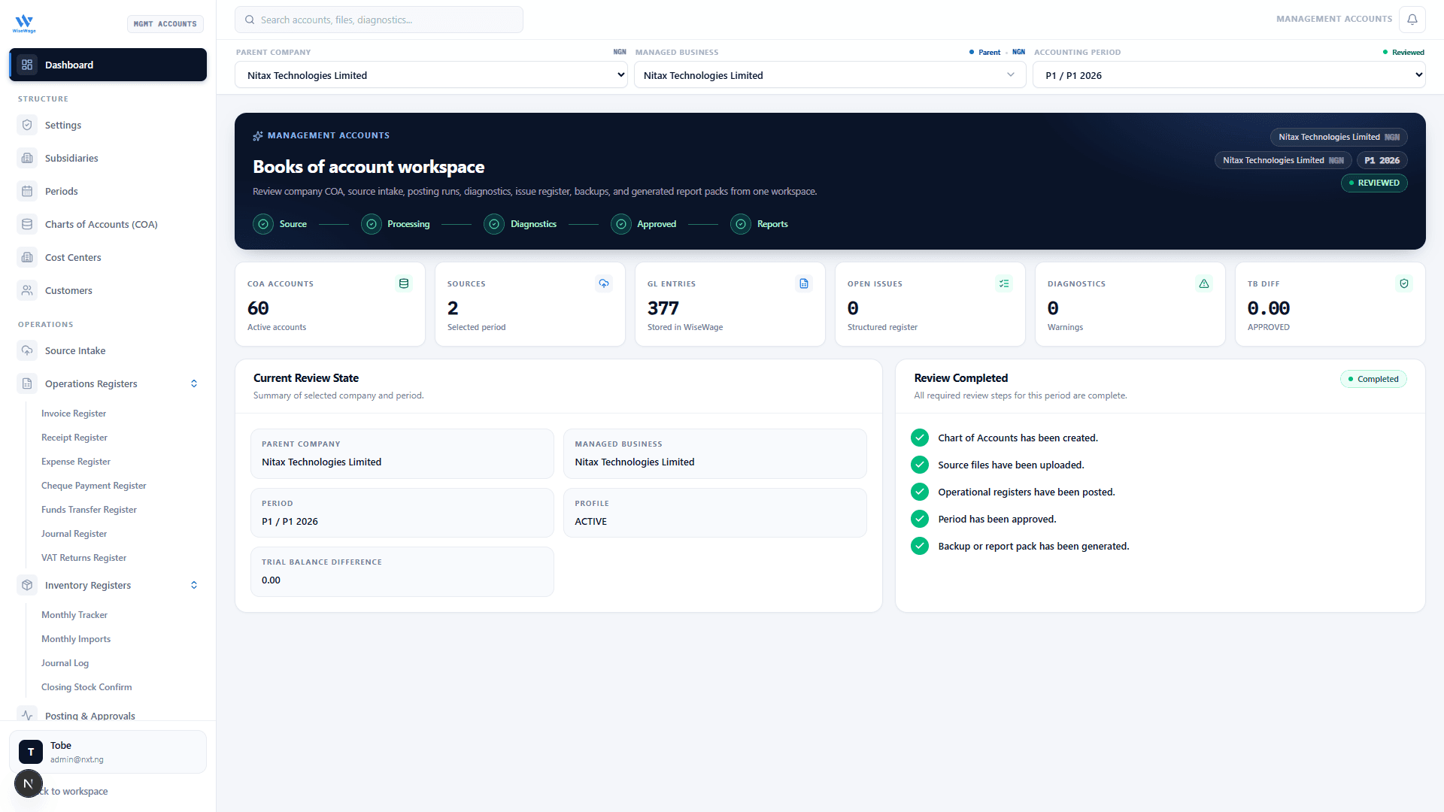Image resolution: width=1444 pixels, height=812 pixels.
Task: Click the search accounts input field
Action: click(379, 20)
